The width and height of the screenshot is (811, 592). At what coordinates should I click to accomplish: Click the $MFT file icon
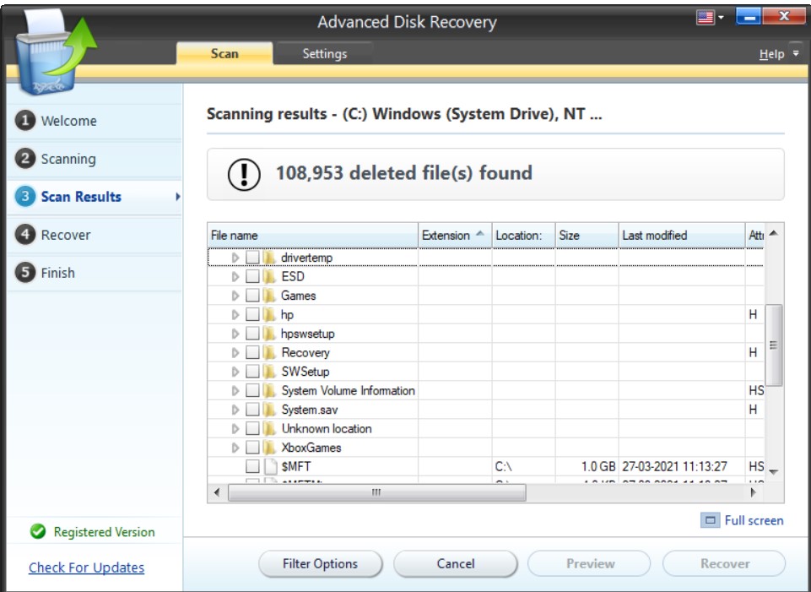(269, 466)
